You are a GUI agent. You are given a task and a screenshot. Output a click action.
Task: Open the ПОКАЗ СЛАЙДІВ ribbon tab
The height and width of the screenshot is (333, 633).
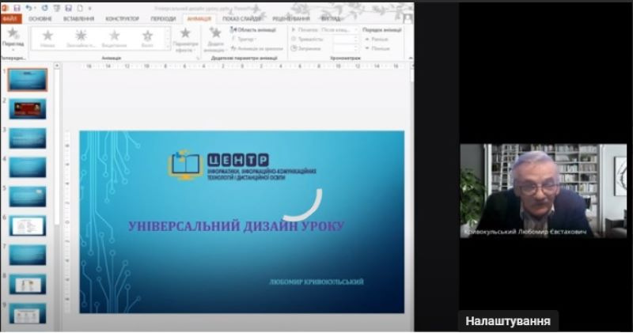241,18
